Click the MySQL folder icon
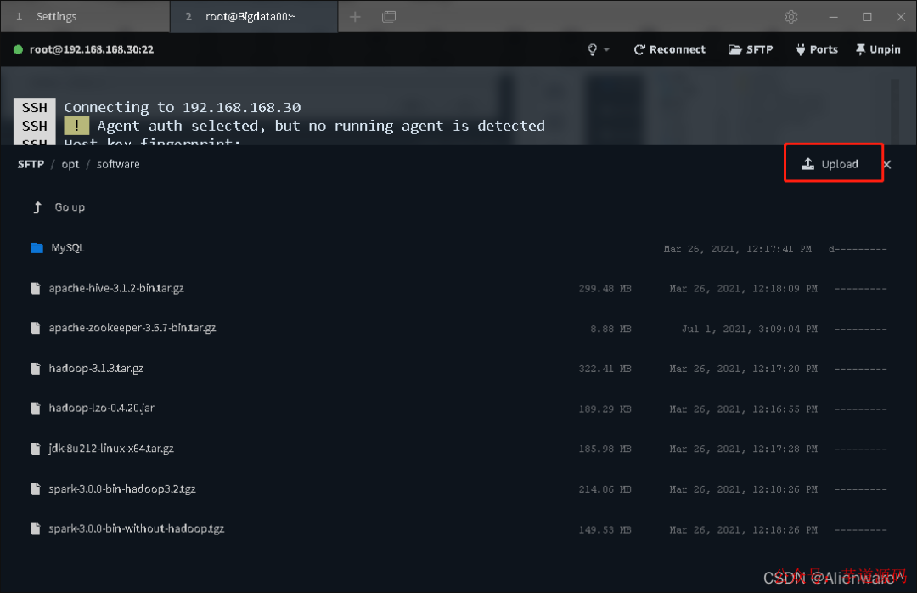This screenshot has height=593, width=917. (37, 248)
